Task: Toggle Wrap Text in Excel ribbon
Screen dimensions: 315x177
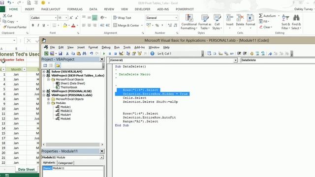Action: coord(122,18)
